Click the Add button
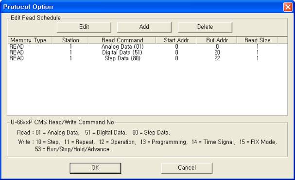Screen dimensions: 295x180 pyautogui.click(x=144, y=27)
